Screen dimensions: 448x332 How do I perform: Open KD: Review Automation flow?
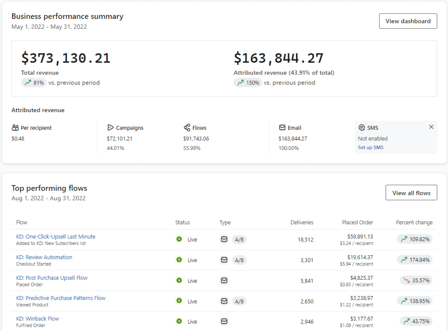coord(44,257)
